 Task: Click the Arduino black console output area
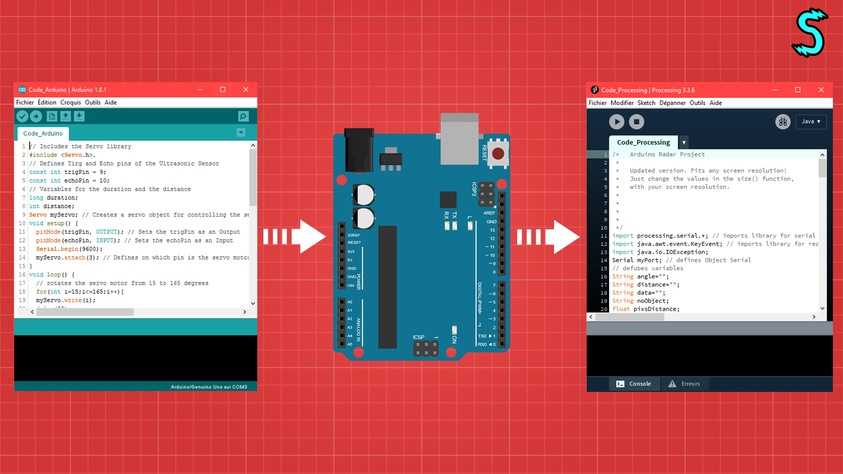point(136,358)
